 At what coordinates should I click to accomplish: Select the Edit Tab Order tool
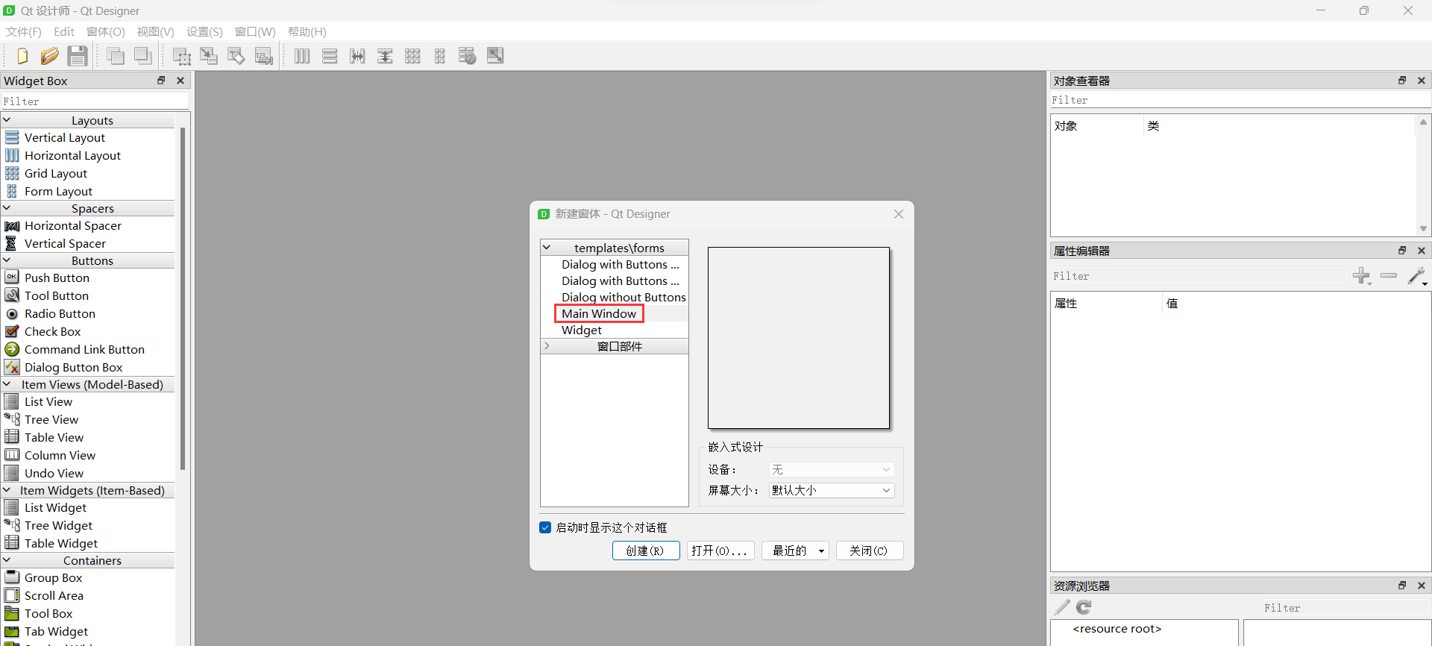coord(264,56)
